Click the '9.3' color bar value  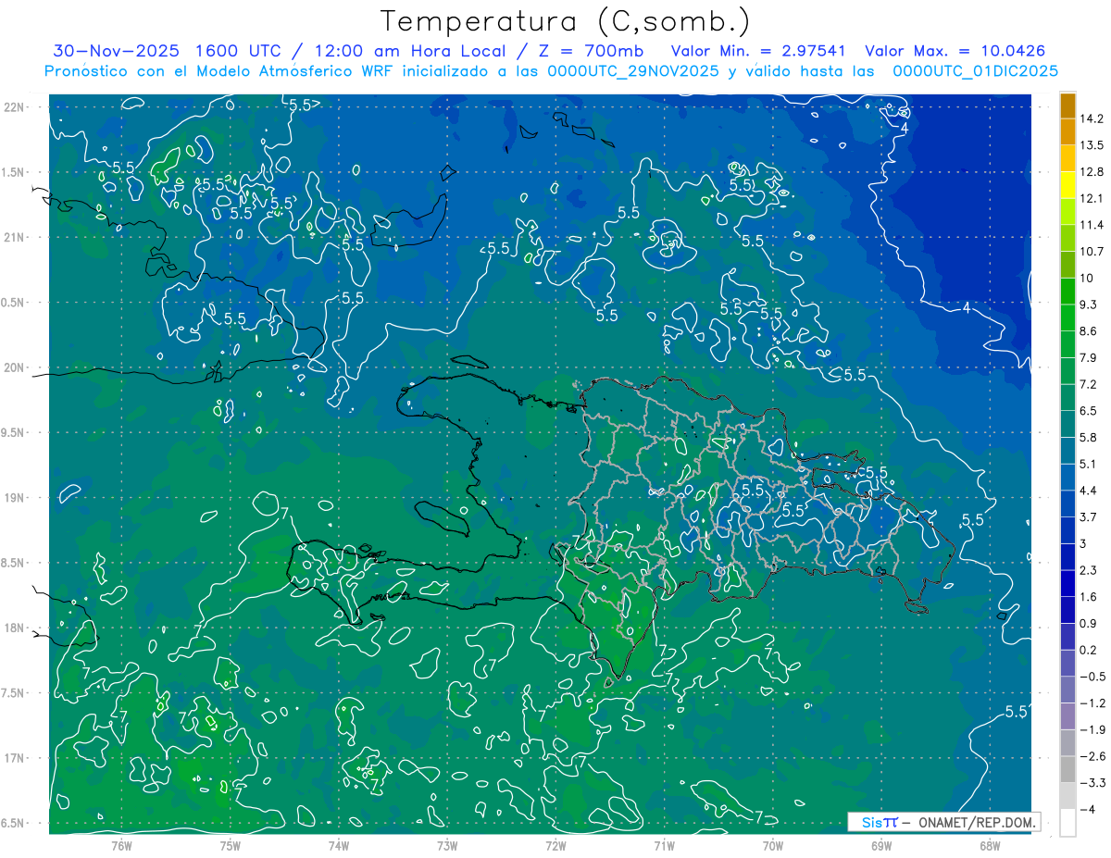coord(1088,305)
